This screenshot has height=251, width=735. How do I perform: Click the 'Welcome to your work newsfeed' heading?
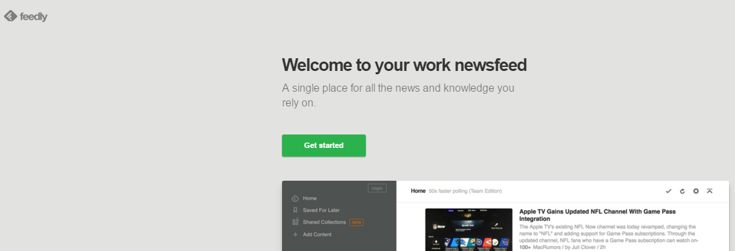pos(404,65)
